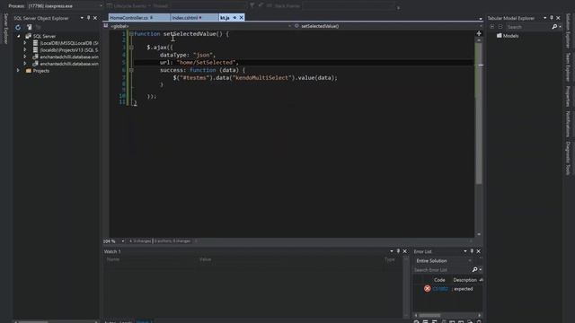The width and height of the screenshot is (575, 323).
Task: Open Tabular Model Explorer window options arrow
Action: 545,18
